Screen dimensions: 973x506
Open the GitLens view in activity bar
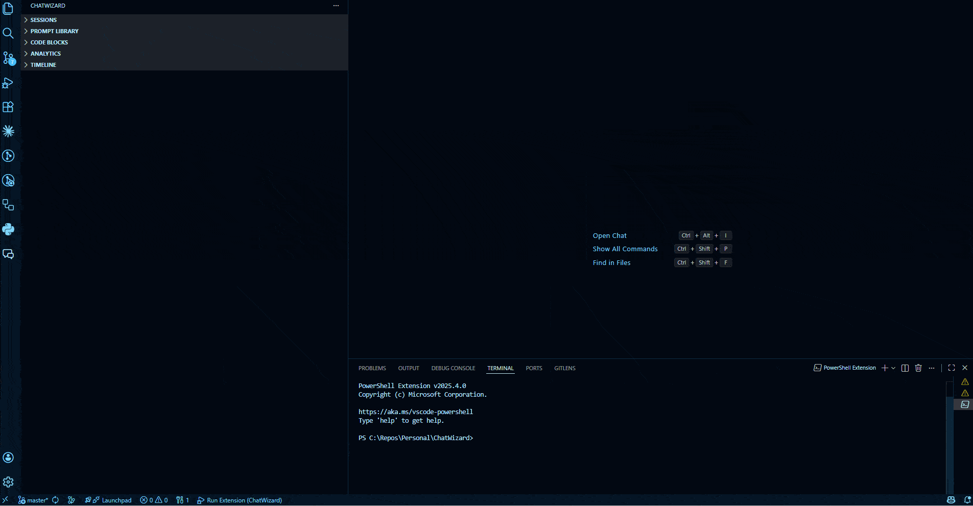coord(8,156)
